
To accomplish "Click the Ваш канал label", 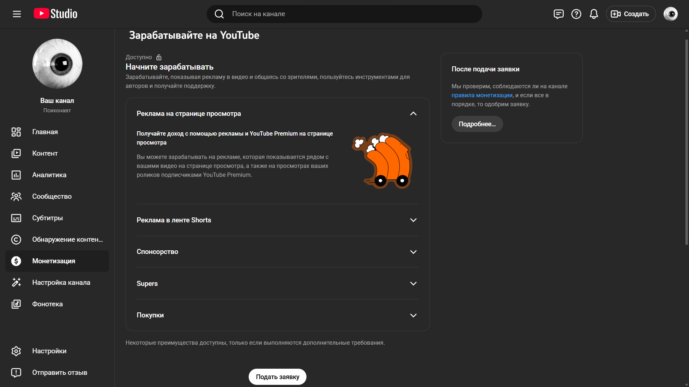I will click(57, 101).
